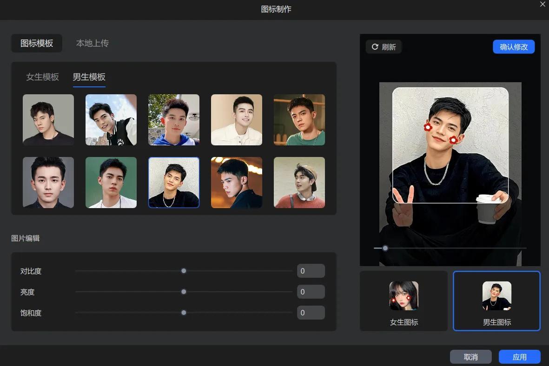Click the 饱和度 slider handle
Viewport: 549px width, 366px height.
pos(184,313)
